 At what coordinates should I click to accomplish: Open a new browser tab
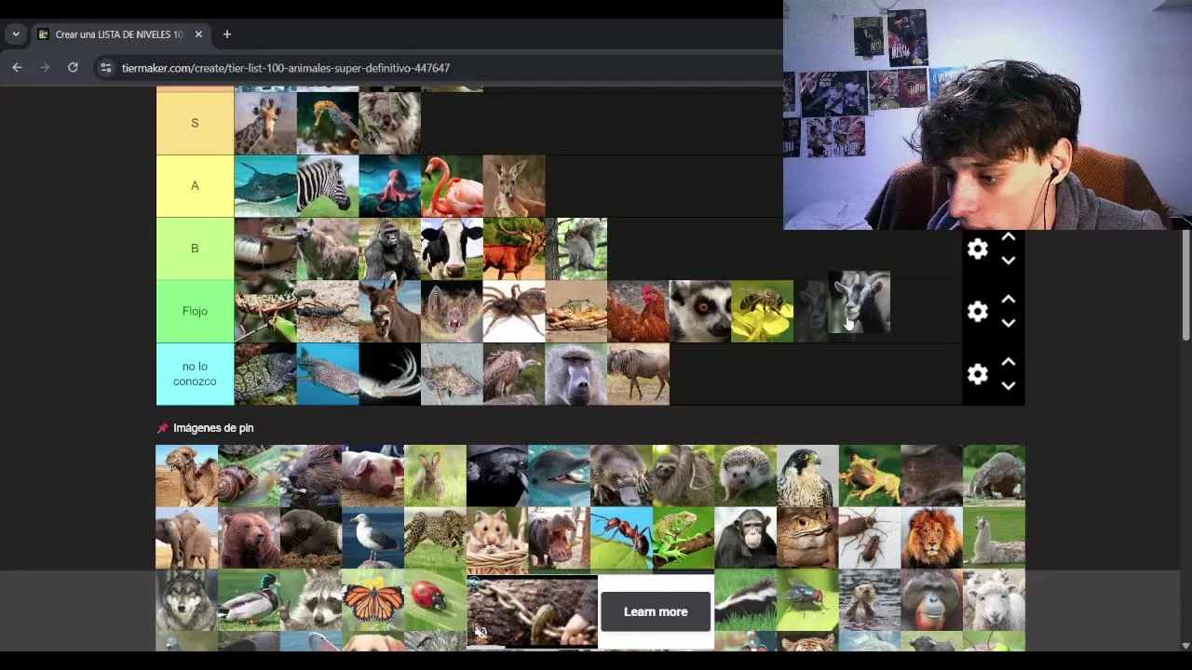click(226, 34)
